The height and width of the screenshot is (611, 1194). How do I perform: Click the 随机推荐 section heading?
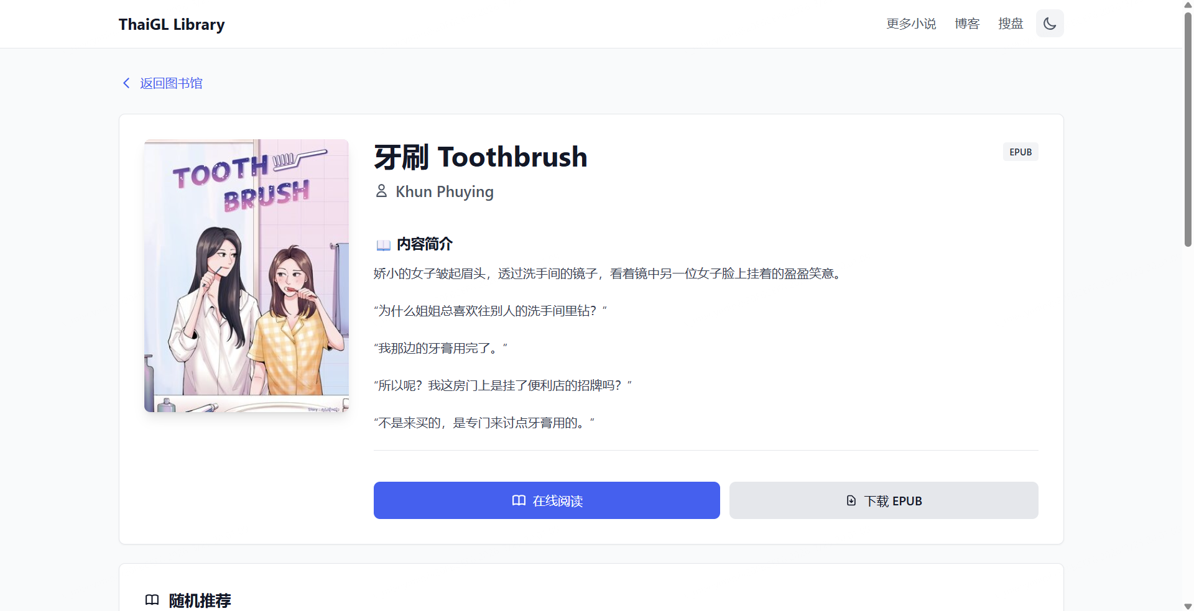tap(200, 600)
